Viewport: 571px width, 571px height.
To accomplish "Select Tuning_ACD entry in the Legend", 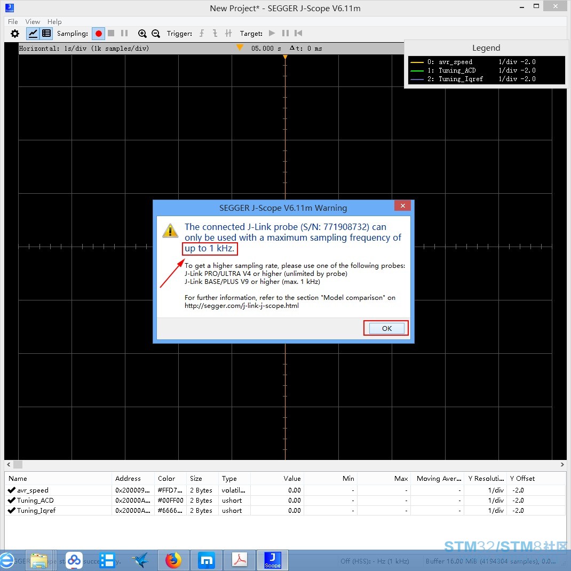I will pyautogui.click(x=473, y=70).
